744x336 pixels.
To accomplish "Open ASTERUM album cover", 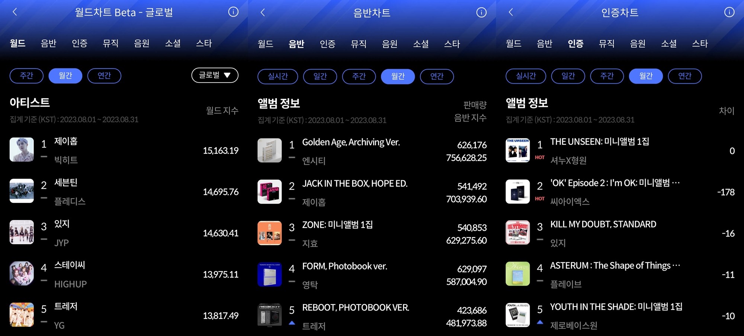I will pyautogui.click(x=518, y=274).
